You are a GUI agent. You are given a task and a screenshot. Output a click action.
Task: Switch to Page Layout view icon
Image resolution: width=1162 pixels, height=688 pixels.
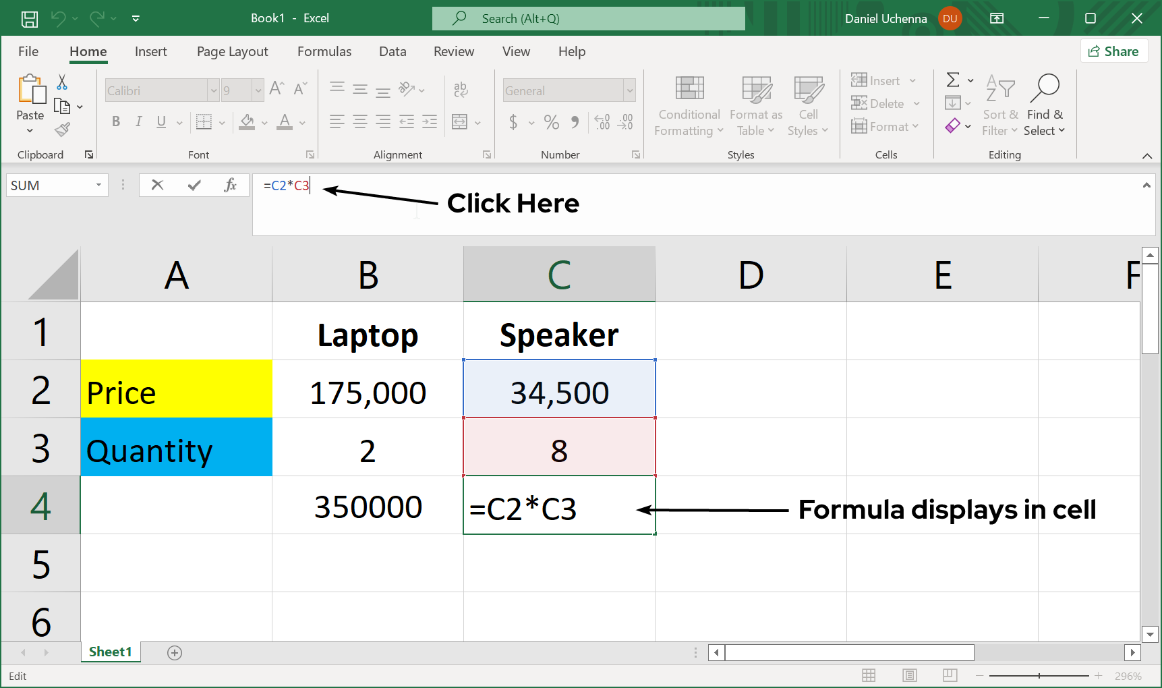click(x=909, y=675)
